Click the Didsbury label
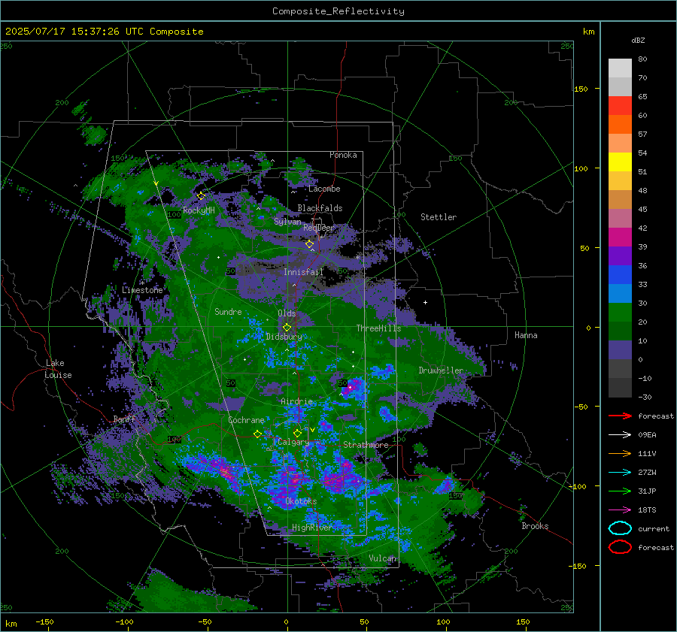Screen dimensions: 677x632 click(x=284, y=337)
